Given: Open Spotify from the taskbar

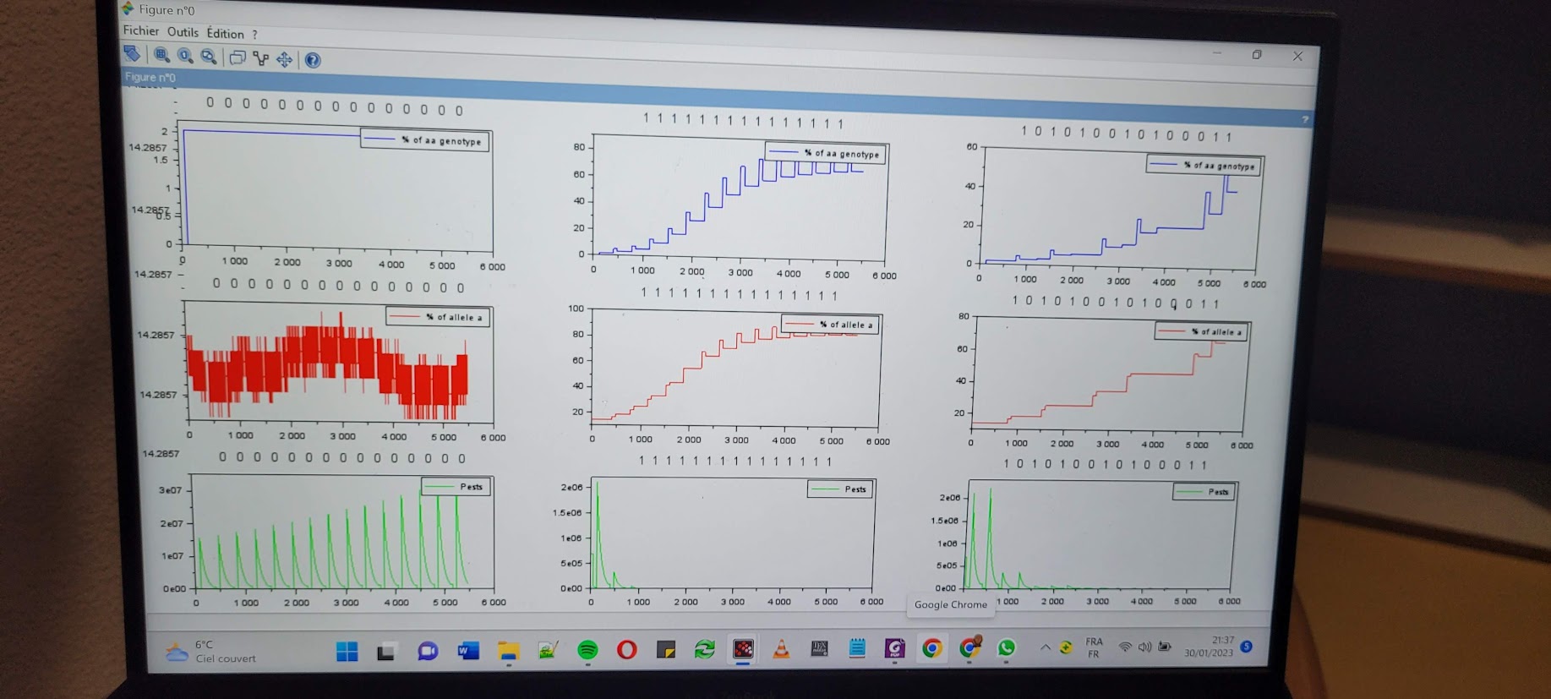Looking at the screenshot, I should (x=587, y=649).
